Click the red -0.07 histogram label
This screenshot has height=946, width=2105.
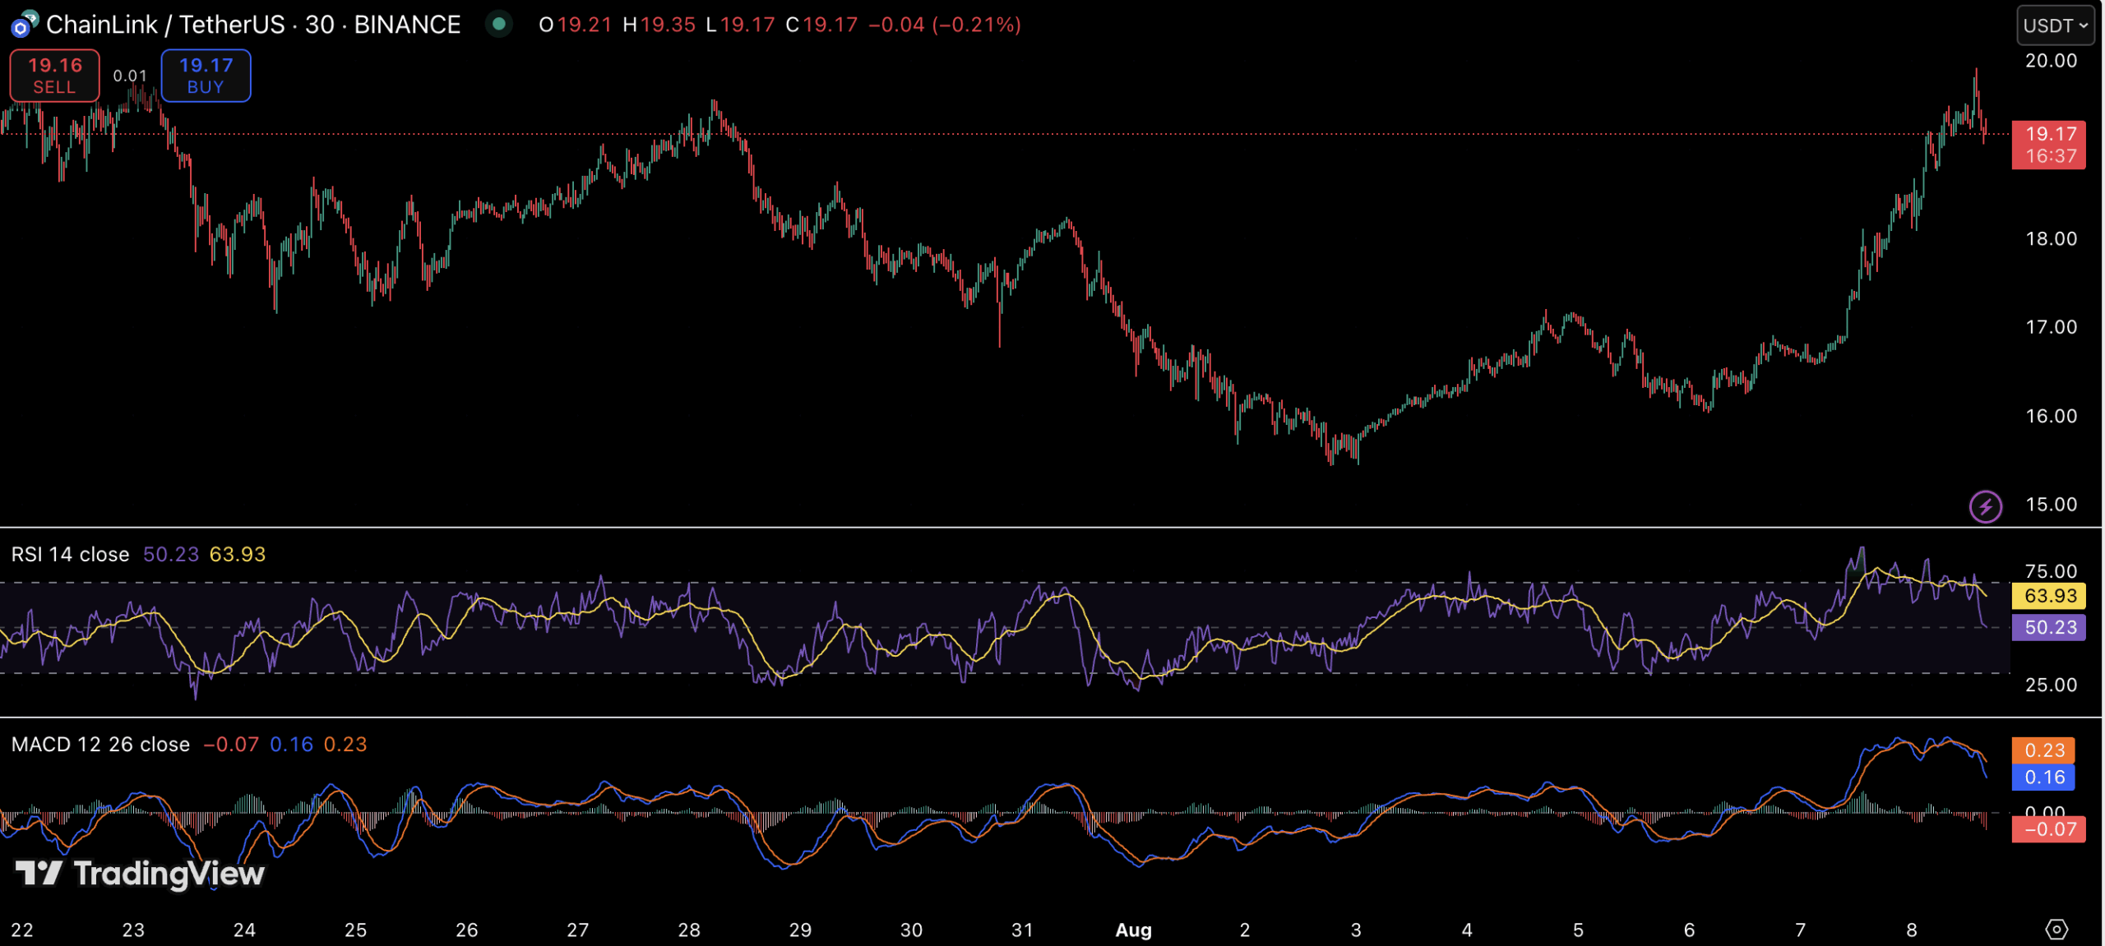(2048, 829)
